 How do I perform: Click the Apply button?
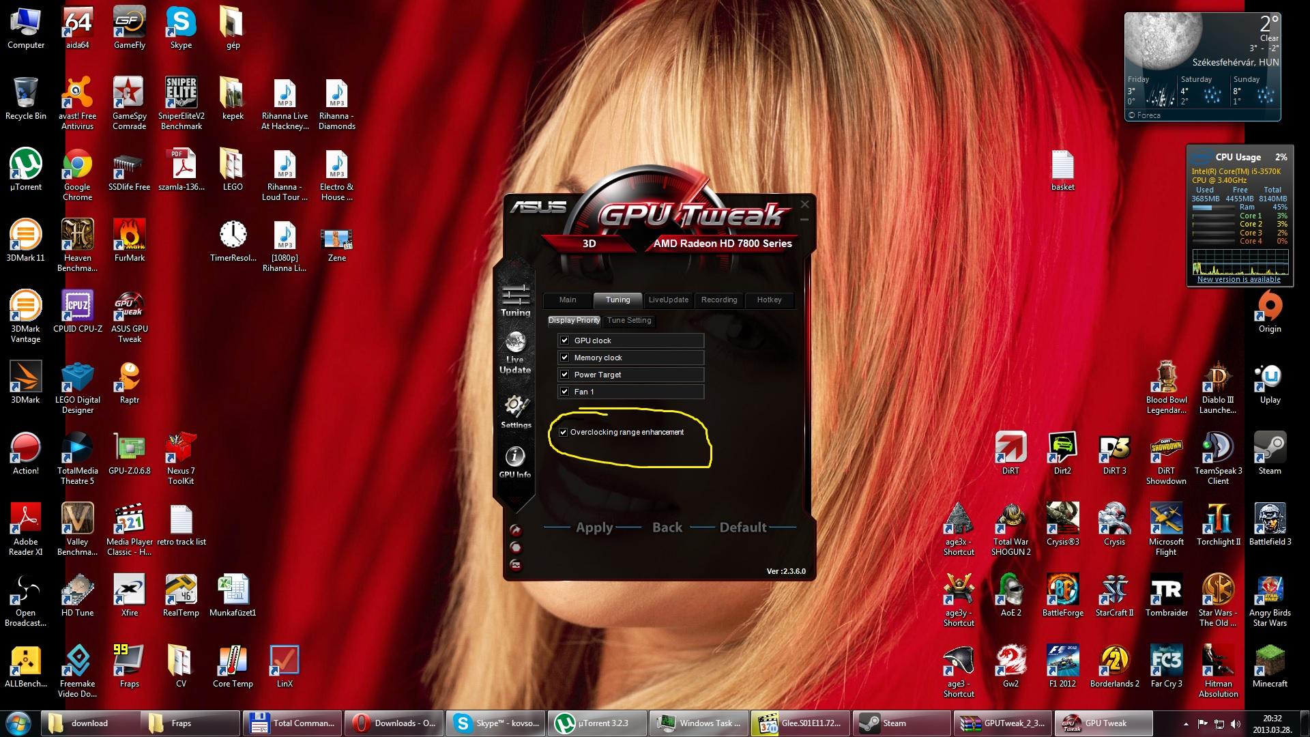(594, 528)
